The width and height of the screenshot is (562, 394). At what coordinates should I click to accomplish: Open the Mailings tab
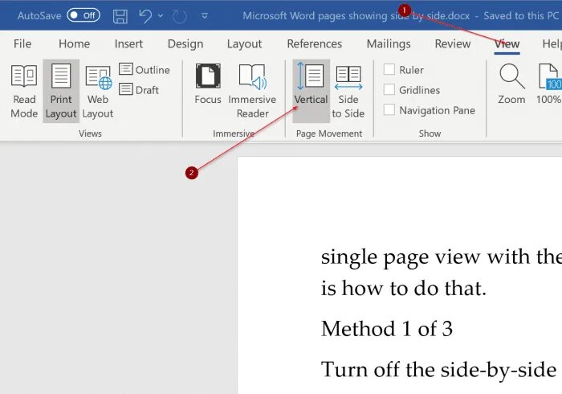(x=389, y=43)
